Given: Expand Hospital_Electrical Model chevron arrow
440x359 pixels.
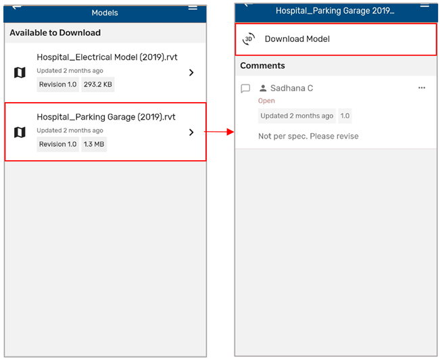Looking at the screenshot, I should pos(191,73).
